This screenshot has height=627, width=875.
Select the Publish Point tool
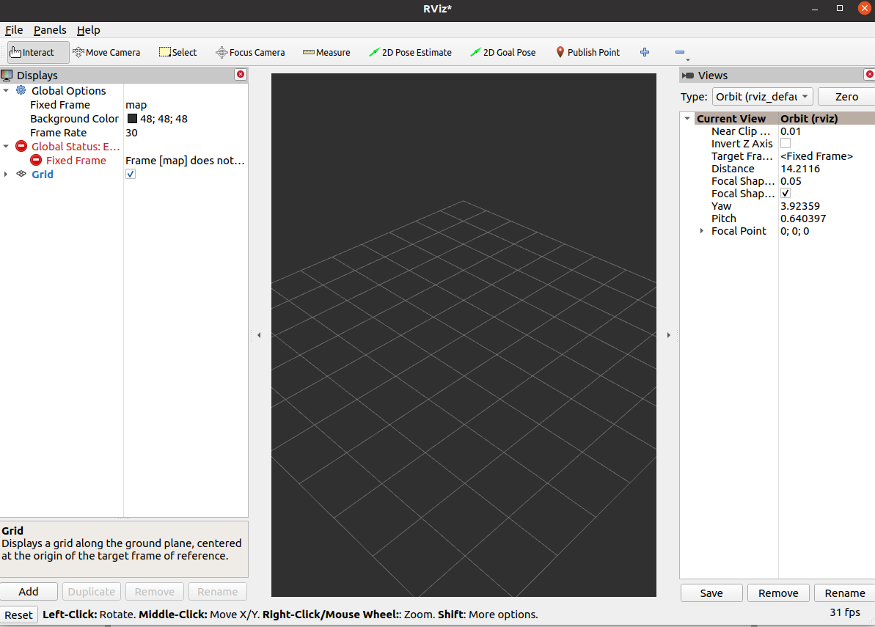click(587, 52)
